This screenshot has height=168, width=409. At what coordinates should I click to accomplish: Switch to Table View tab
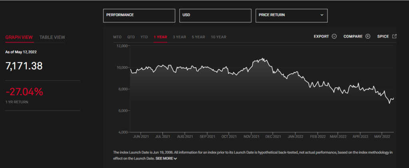(x=52, y=37)
